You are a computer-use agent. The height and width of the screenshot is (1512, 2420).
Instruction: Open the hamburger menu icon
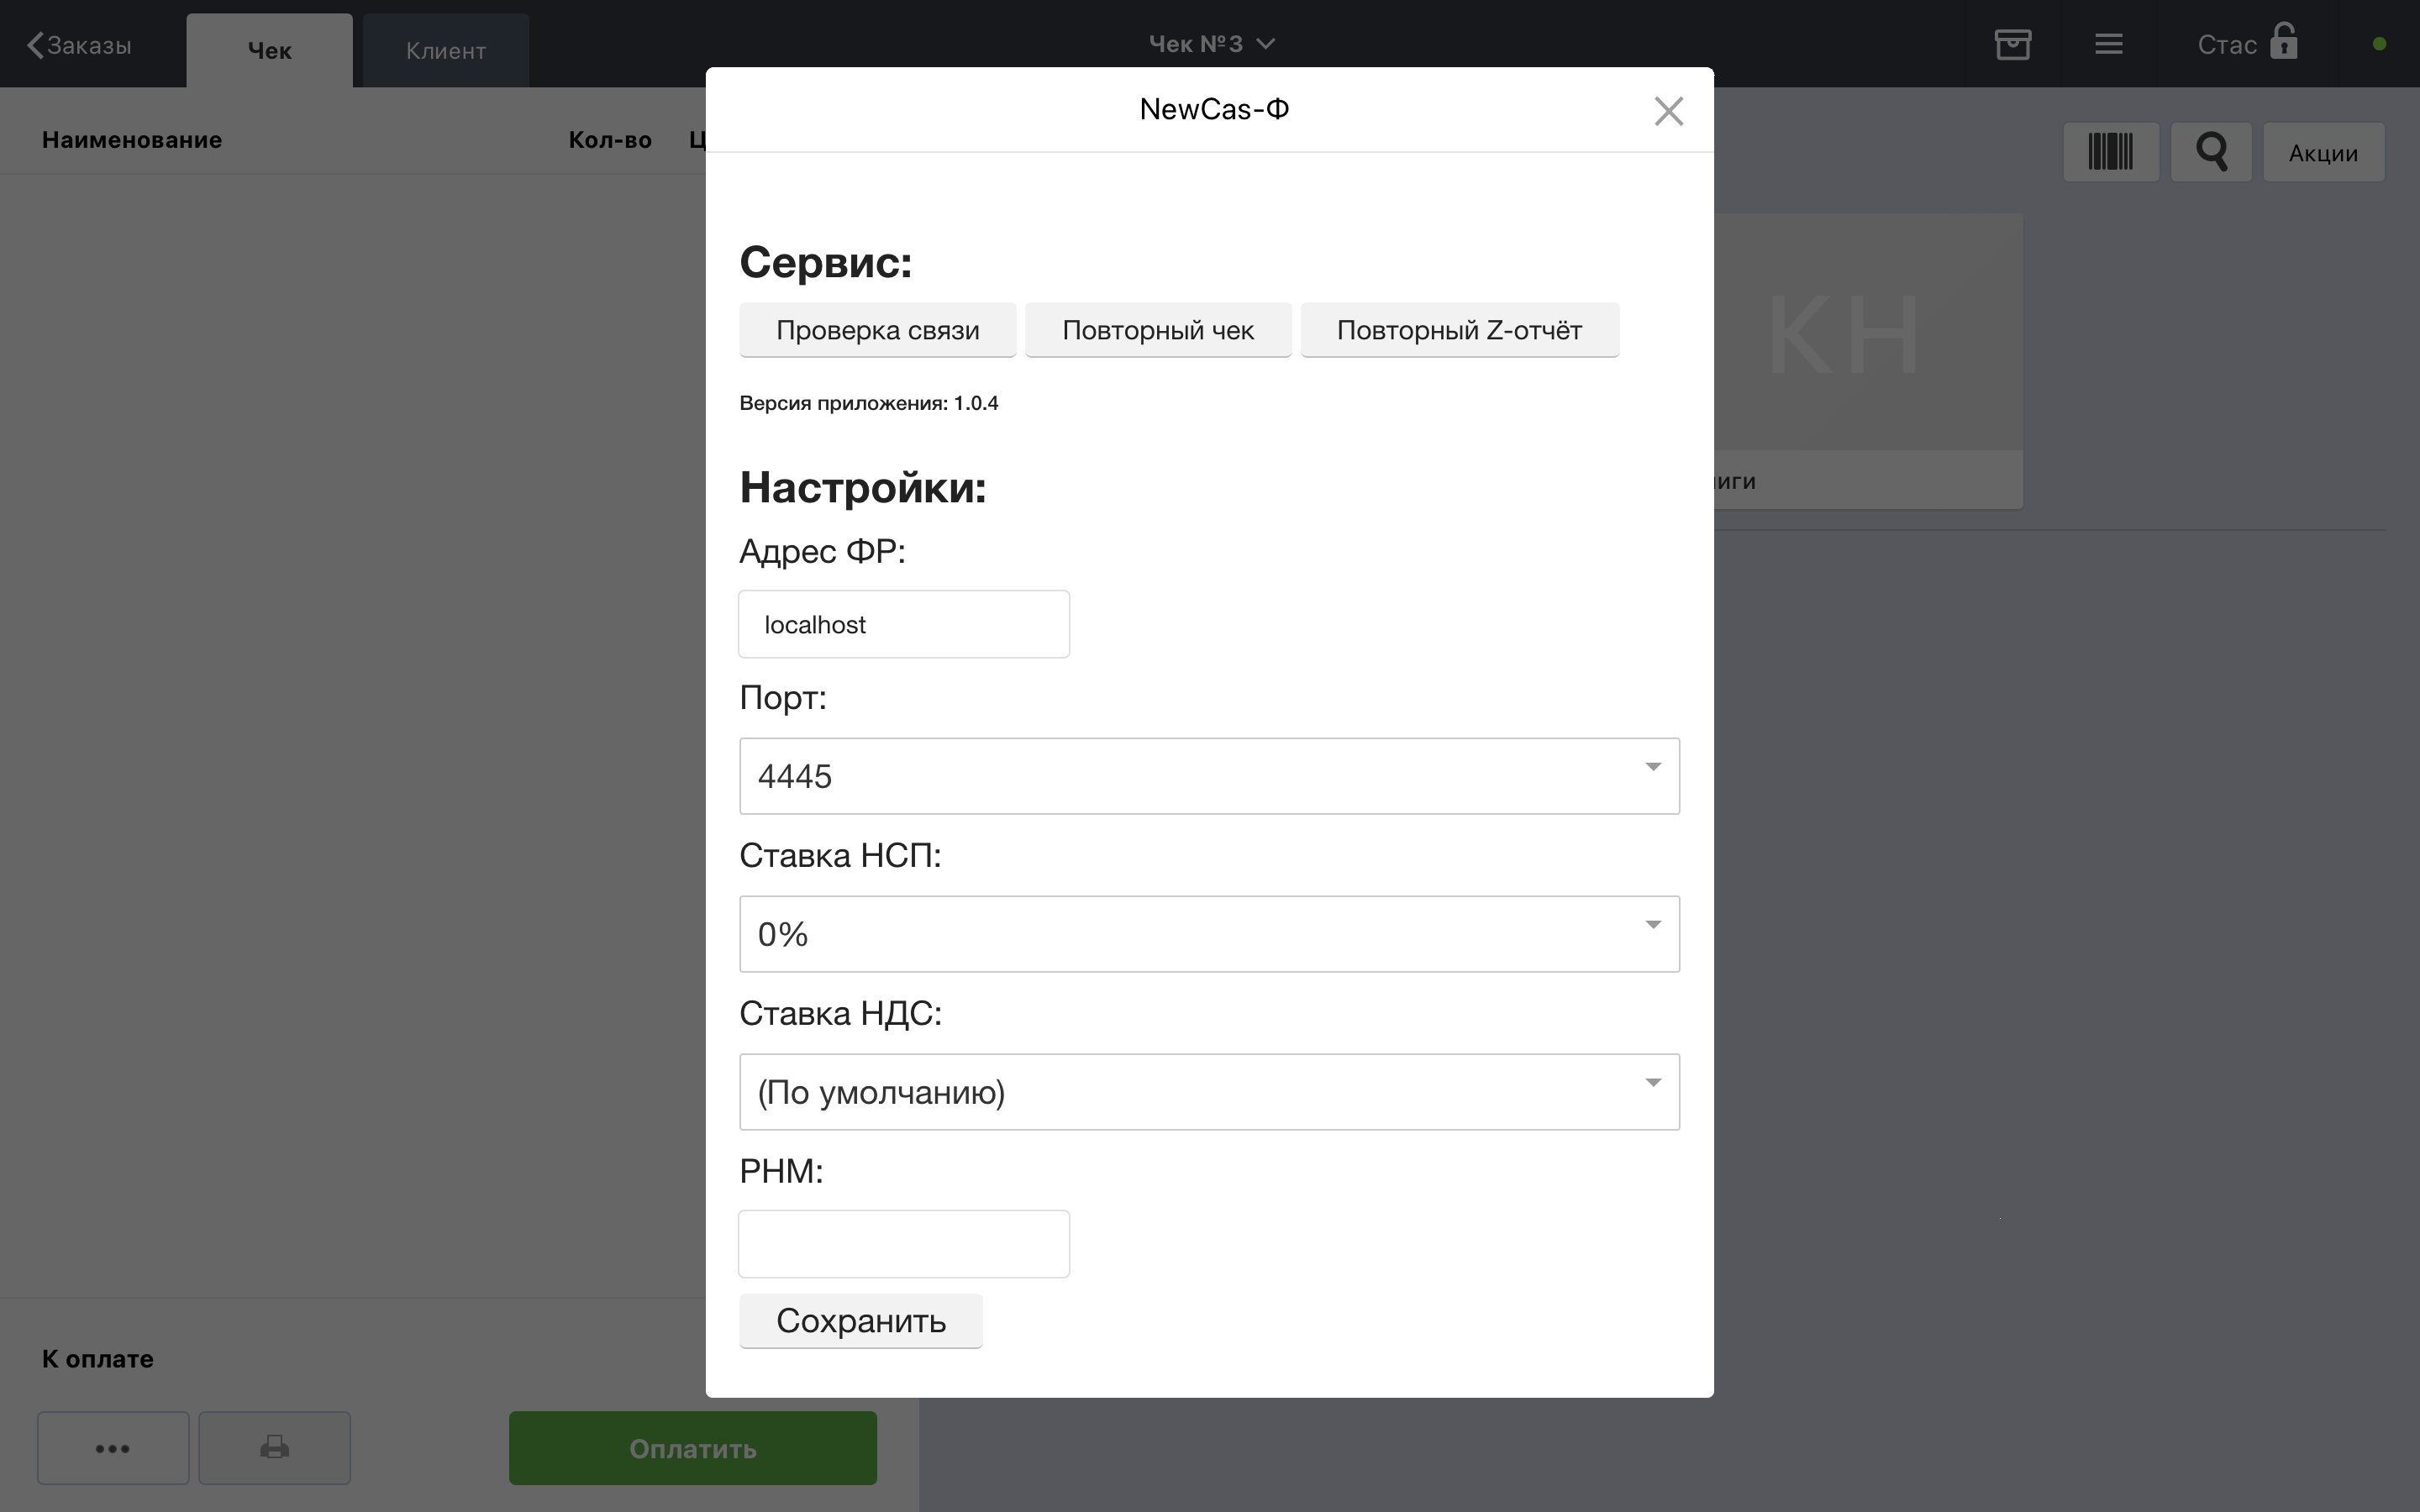point(2108,44)
